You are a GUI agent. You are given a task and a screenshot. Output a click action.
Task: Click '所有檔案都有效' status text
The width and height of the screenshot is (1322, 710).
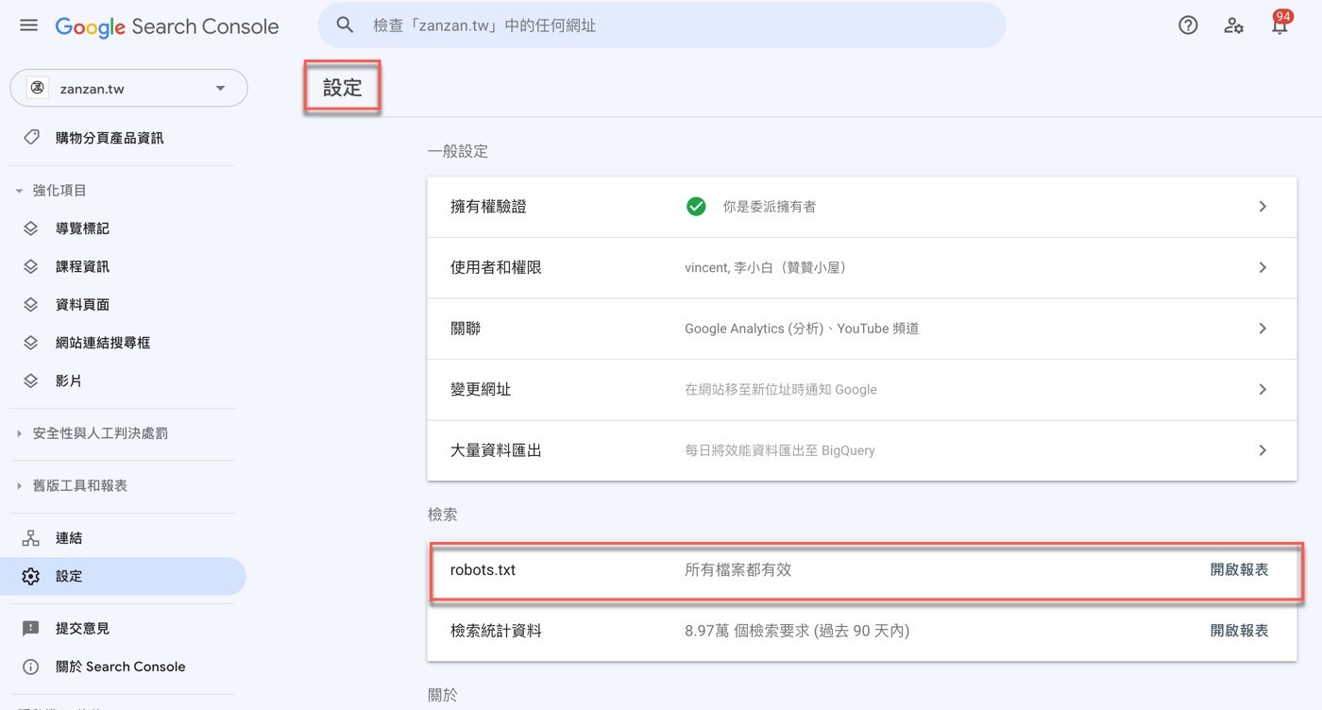click(x=737, y=570)
